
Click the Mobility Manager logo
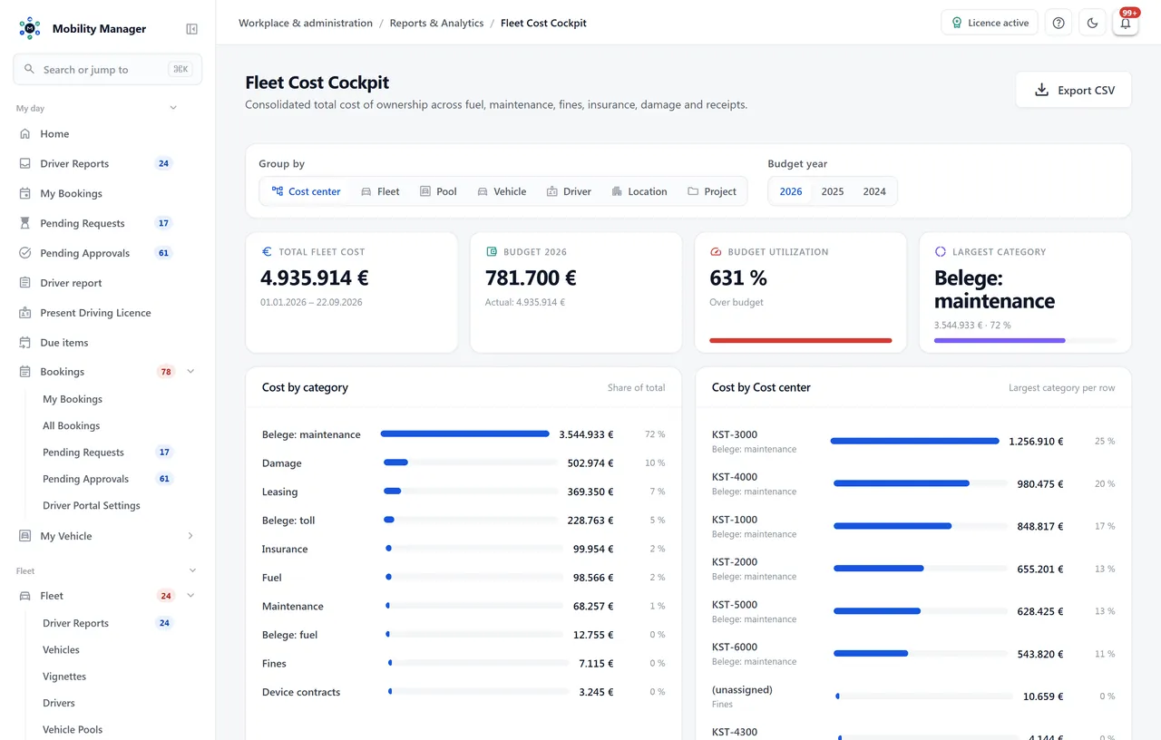[x=30, y=28]
